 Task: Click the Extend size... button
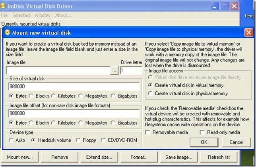[99, 157]
